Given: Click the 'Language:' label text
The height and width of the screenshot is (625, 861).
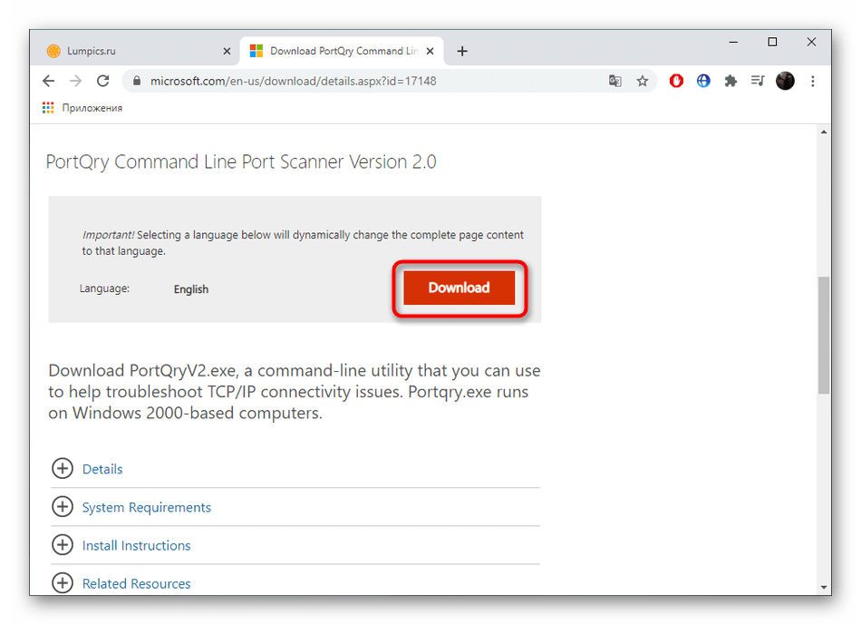Looking at the screenshot, I should 104,288.
